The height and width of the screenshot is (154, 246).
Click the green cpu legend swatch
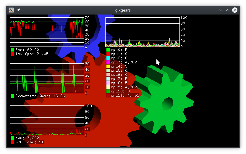[12, 138]
